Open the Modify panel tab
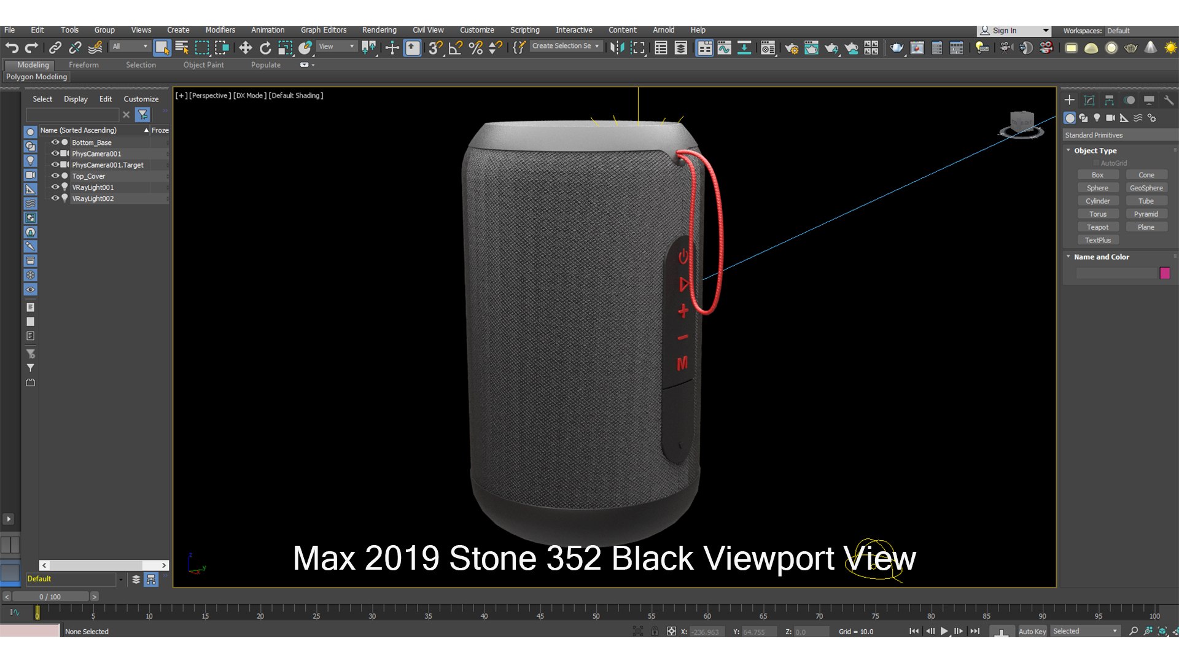The height and width of the screenshot is (663, 1179). coord(1089,100)
